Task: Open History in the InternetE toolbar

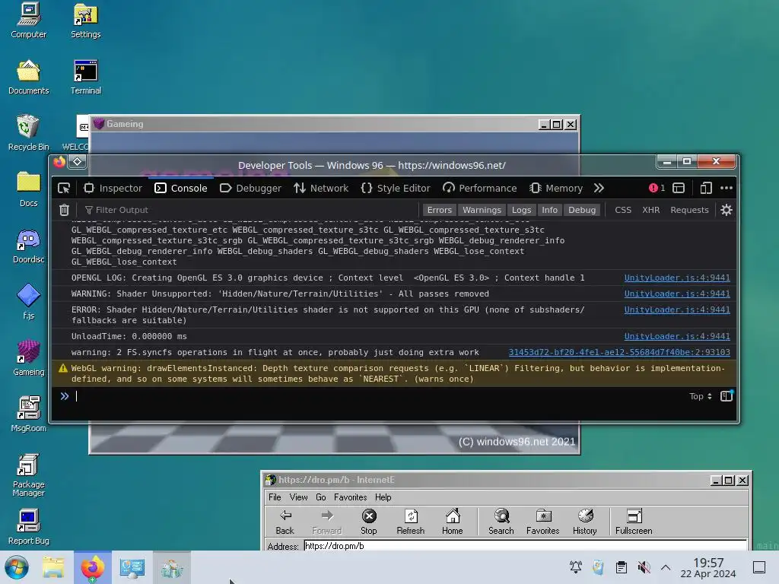Action: coord(585,522)
